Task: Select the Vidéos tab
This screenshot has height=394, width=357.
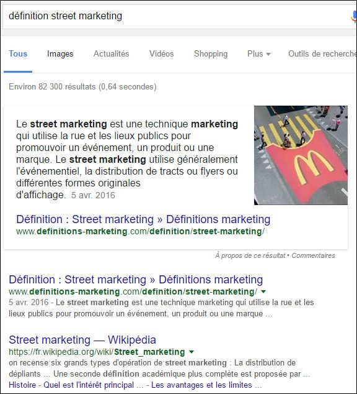Action: coord(162,54)
